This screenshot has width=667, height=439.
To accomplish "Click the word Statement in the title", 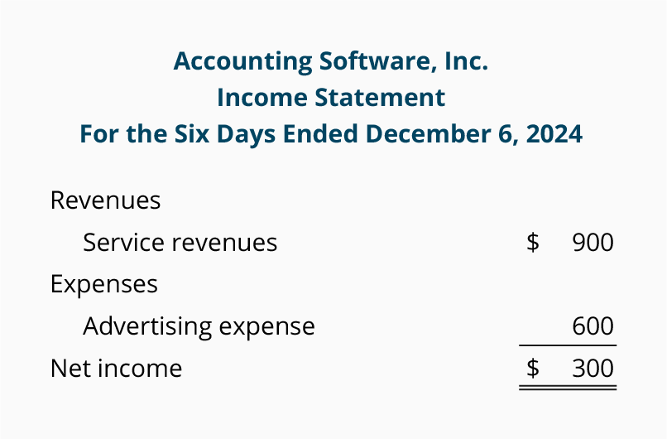I will click(x=380, y=98).
